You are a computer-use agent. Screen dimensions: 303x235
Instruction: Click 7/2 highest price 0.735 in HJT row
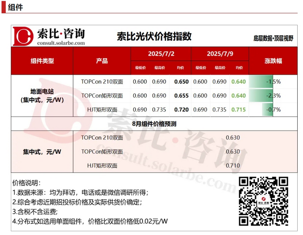tap(159, 110)
